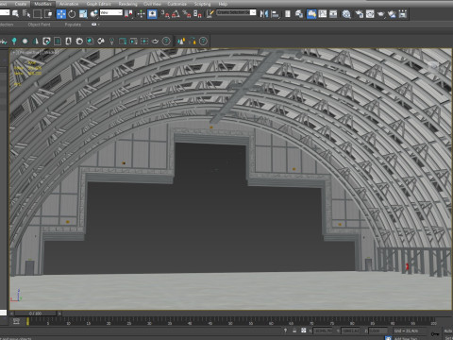
Task: Open the Animation menu
Action: pos(69,4)
